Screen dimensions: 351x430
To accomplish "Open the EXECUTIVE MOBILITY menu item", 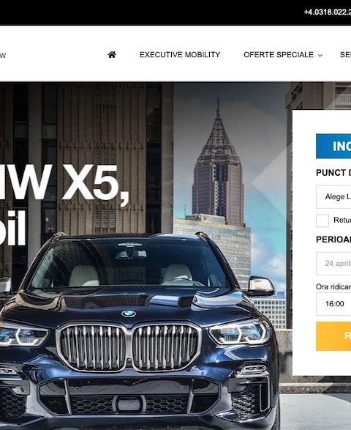I will [180, 55].
